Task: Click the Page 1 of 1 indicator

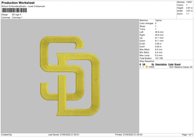Action: click(187, 135)
